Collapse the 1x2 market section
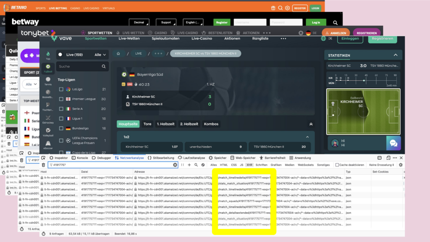This screenshot has height=242, width=430. pyautogui.click(x=307, y=137)
